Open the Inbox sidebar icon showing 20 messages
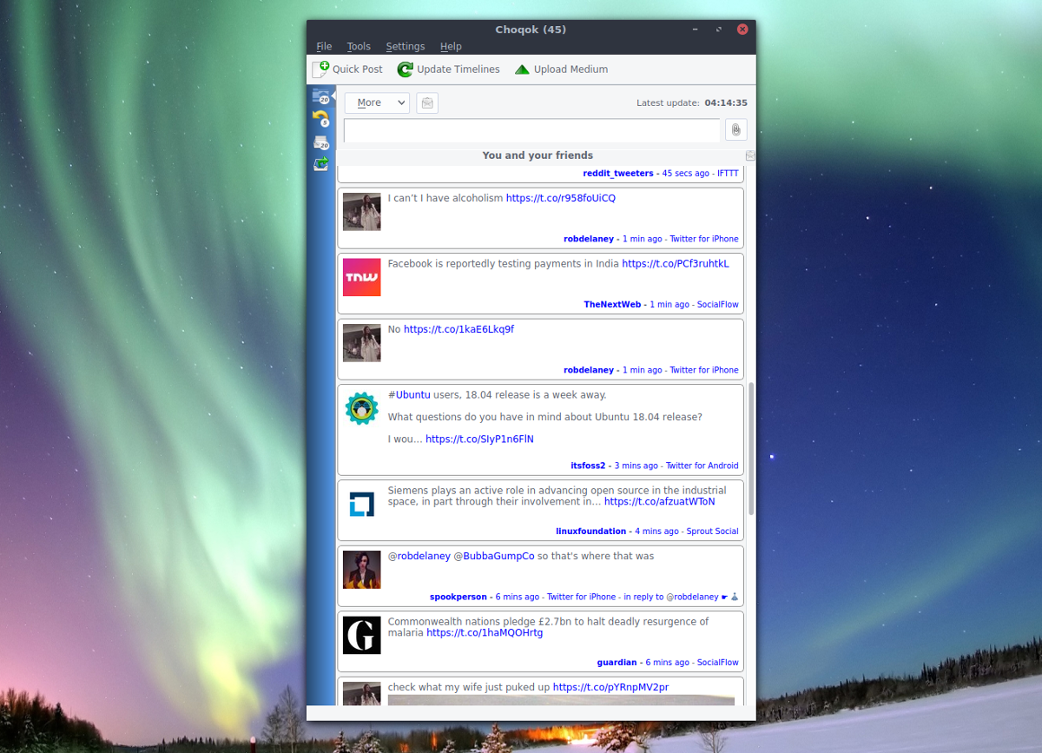 320,141
